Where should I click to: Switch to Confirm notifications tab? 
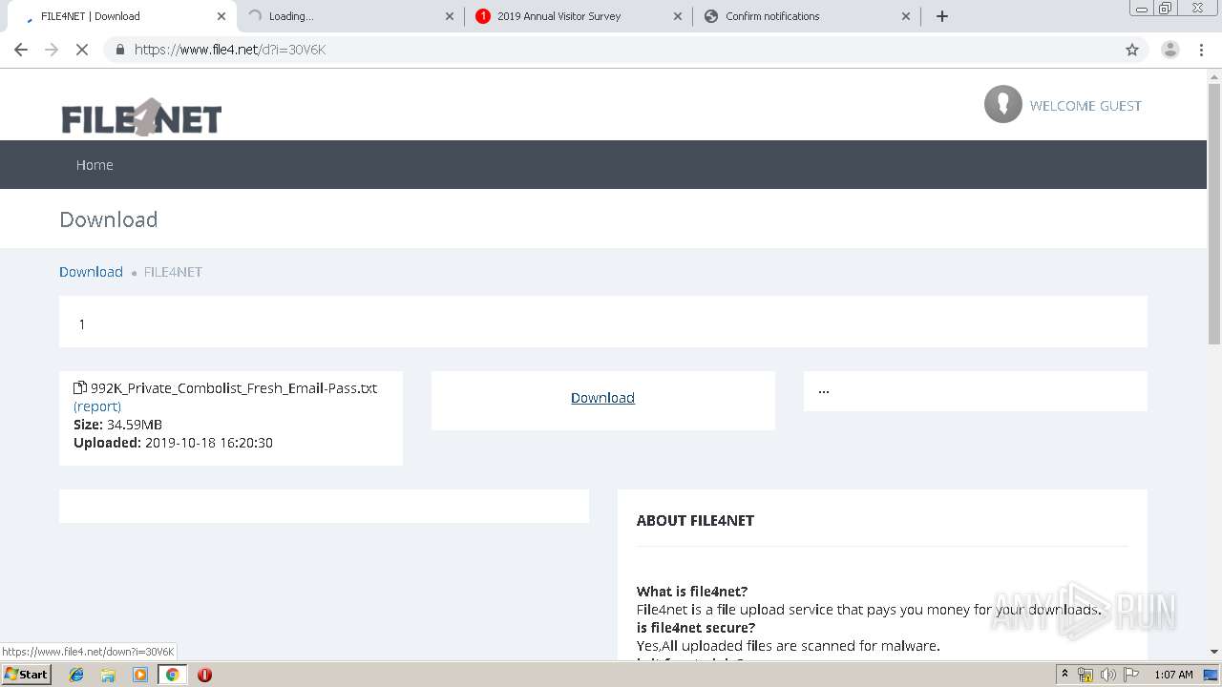pos(807,16)
